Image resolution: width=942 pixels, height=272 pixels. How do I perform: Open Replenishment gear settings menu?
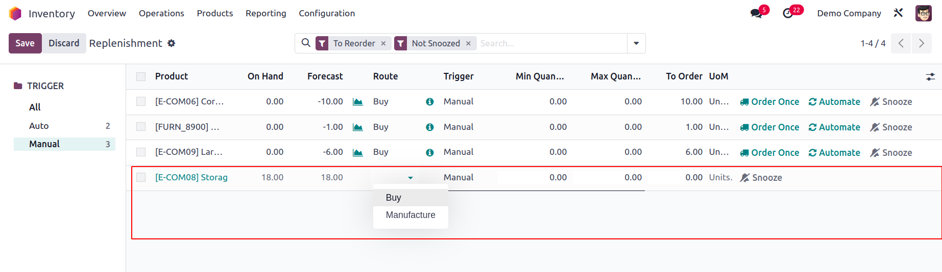pyautogui.click(x=172, y=43)
